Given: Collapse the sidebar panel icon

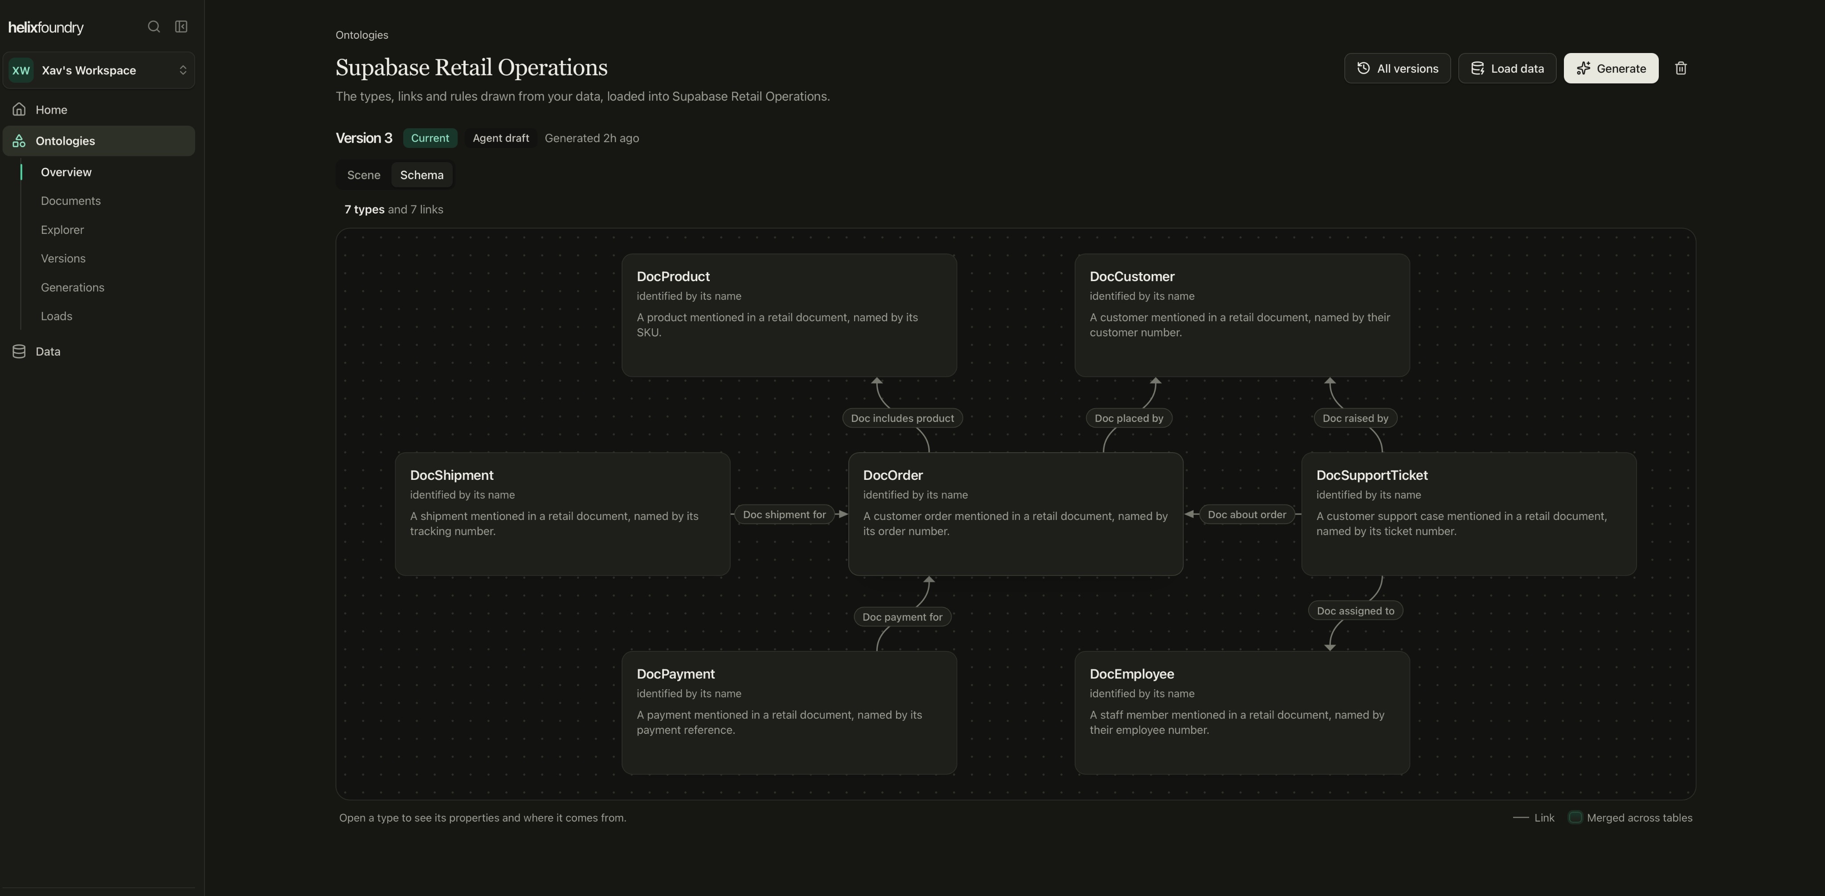Looking at the screenshot, I should click(x=181, y=27).
